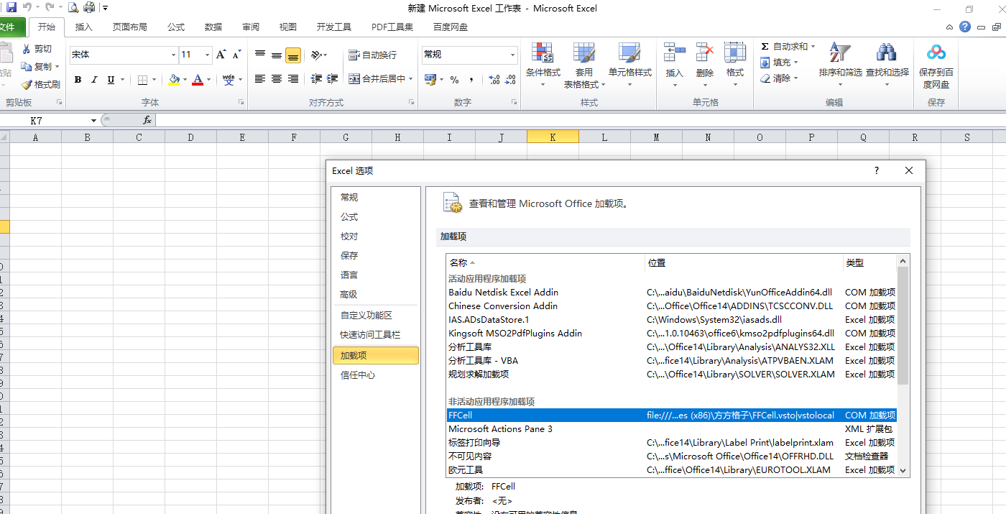This screenshot has height=514, width=1006.
Task: Center text horizontally
Action: coord(277,79)
